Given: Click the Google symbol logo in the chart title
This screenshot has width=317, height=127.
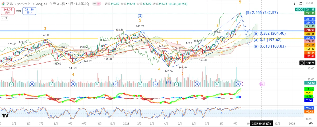Looking at the screenshot, I should (x=3, y=4).
